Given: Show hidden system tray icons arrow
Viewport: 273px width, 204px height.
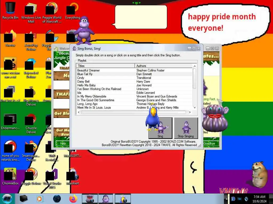Looking at the screenshot, I should [x=227, y=199].
